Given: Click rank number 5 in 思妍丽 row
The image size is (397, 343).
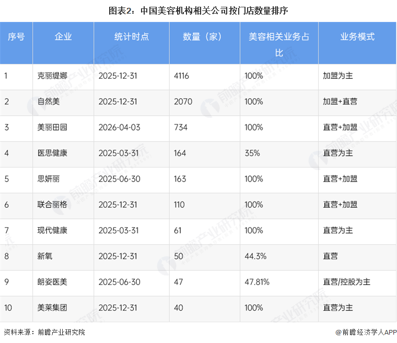Looking at the screenshot, I should tap(7, 179).
